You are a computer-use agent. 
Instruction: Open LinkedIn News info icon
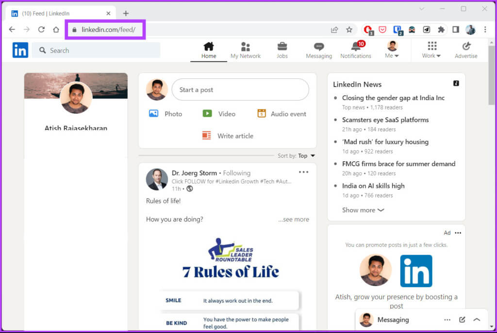click(x=456, y=83)
